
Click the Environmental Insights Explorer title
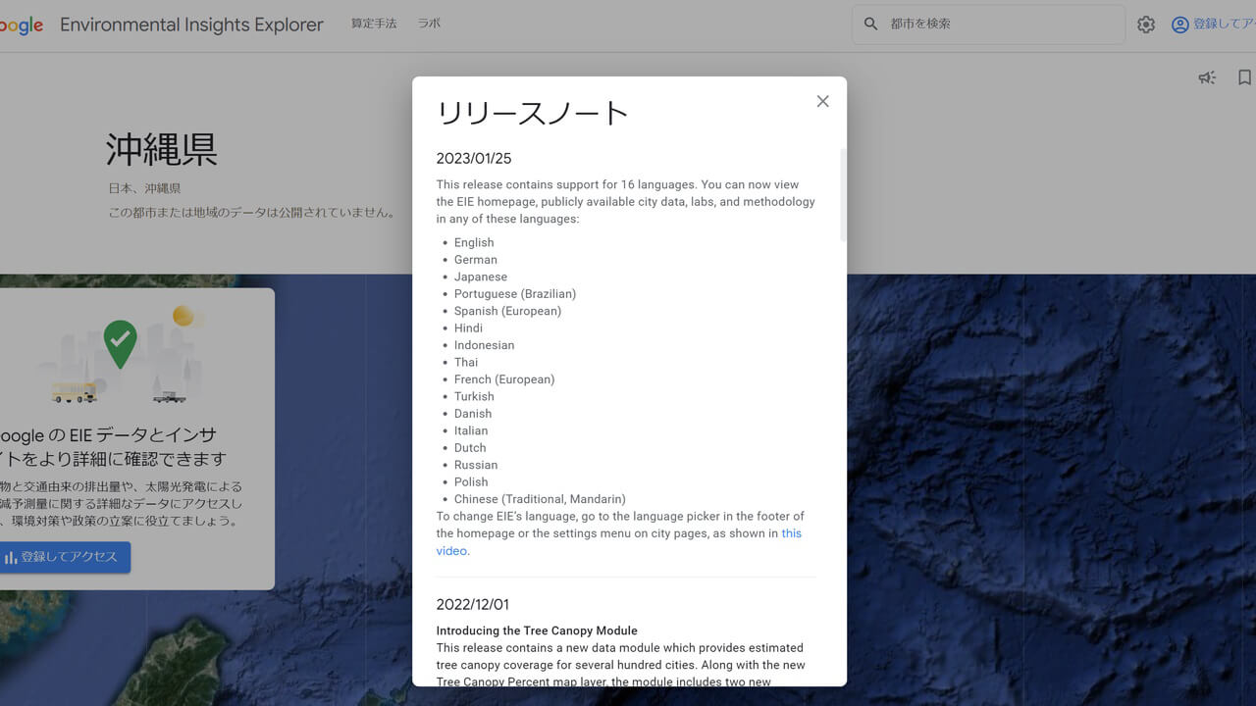[x=191, y=25]
